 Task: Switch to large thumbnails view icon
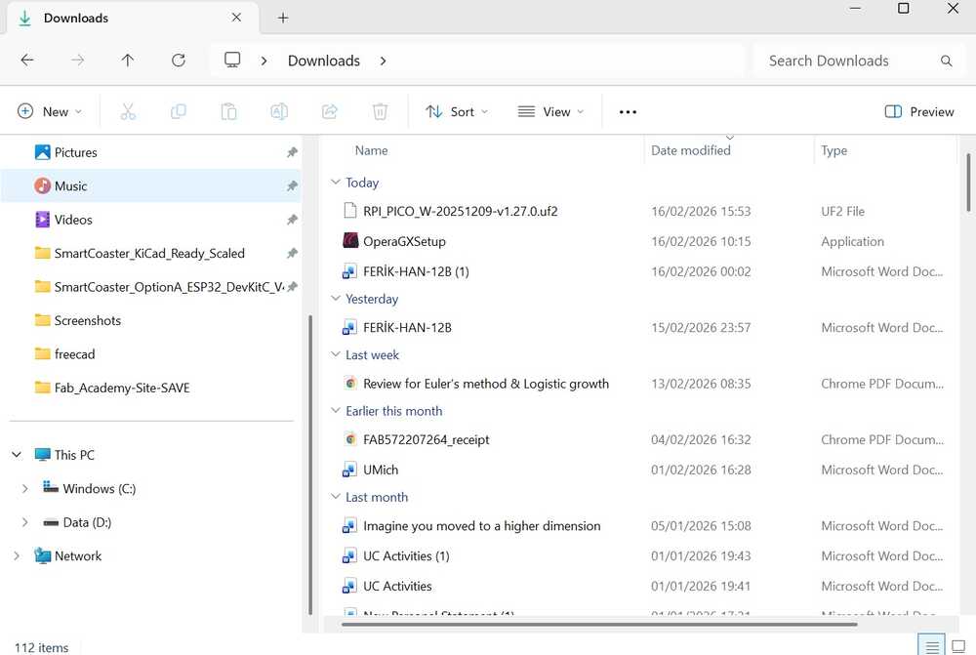tap(958, 646)
